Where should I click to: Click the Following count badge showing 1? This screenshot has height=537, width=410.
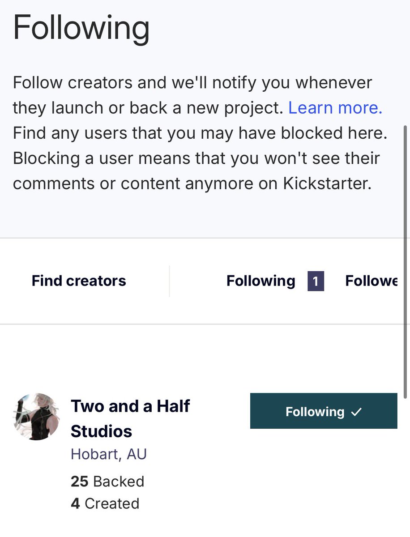point(316,281)
